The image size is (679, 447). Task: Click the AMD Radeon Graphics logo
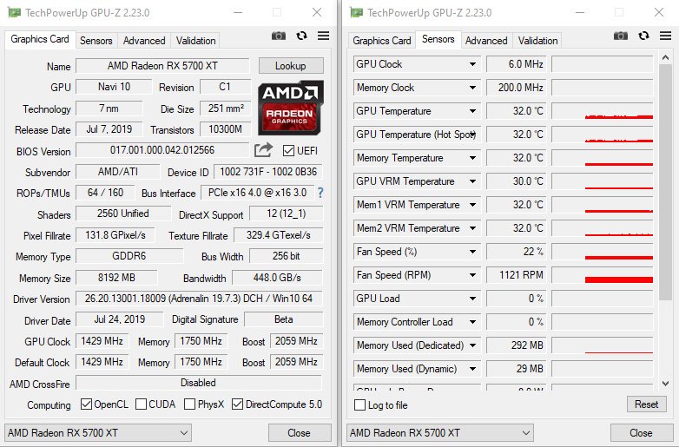point(291,108)
